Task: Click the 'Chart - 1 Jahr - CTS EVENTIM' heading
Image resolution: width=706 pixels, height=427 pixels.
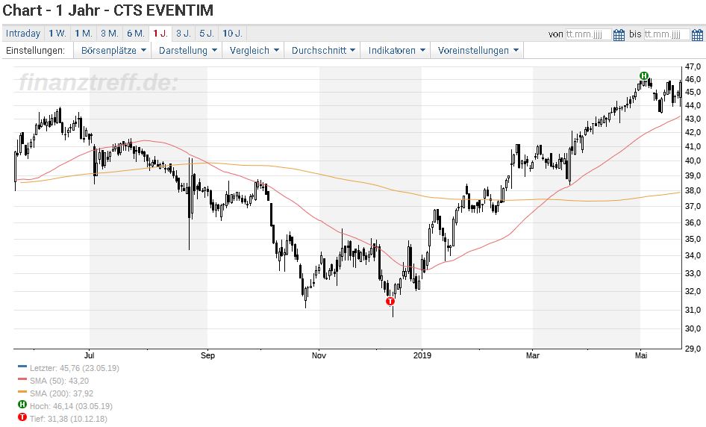Action: (x=108, y=10)
